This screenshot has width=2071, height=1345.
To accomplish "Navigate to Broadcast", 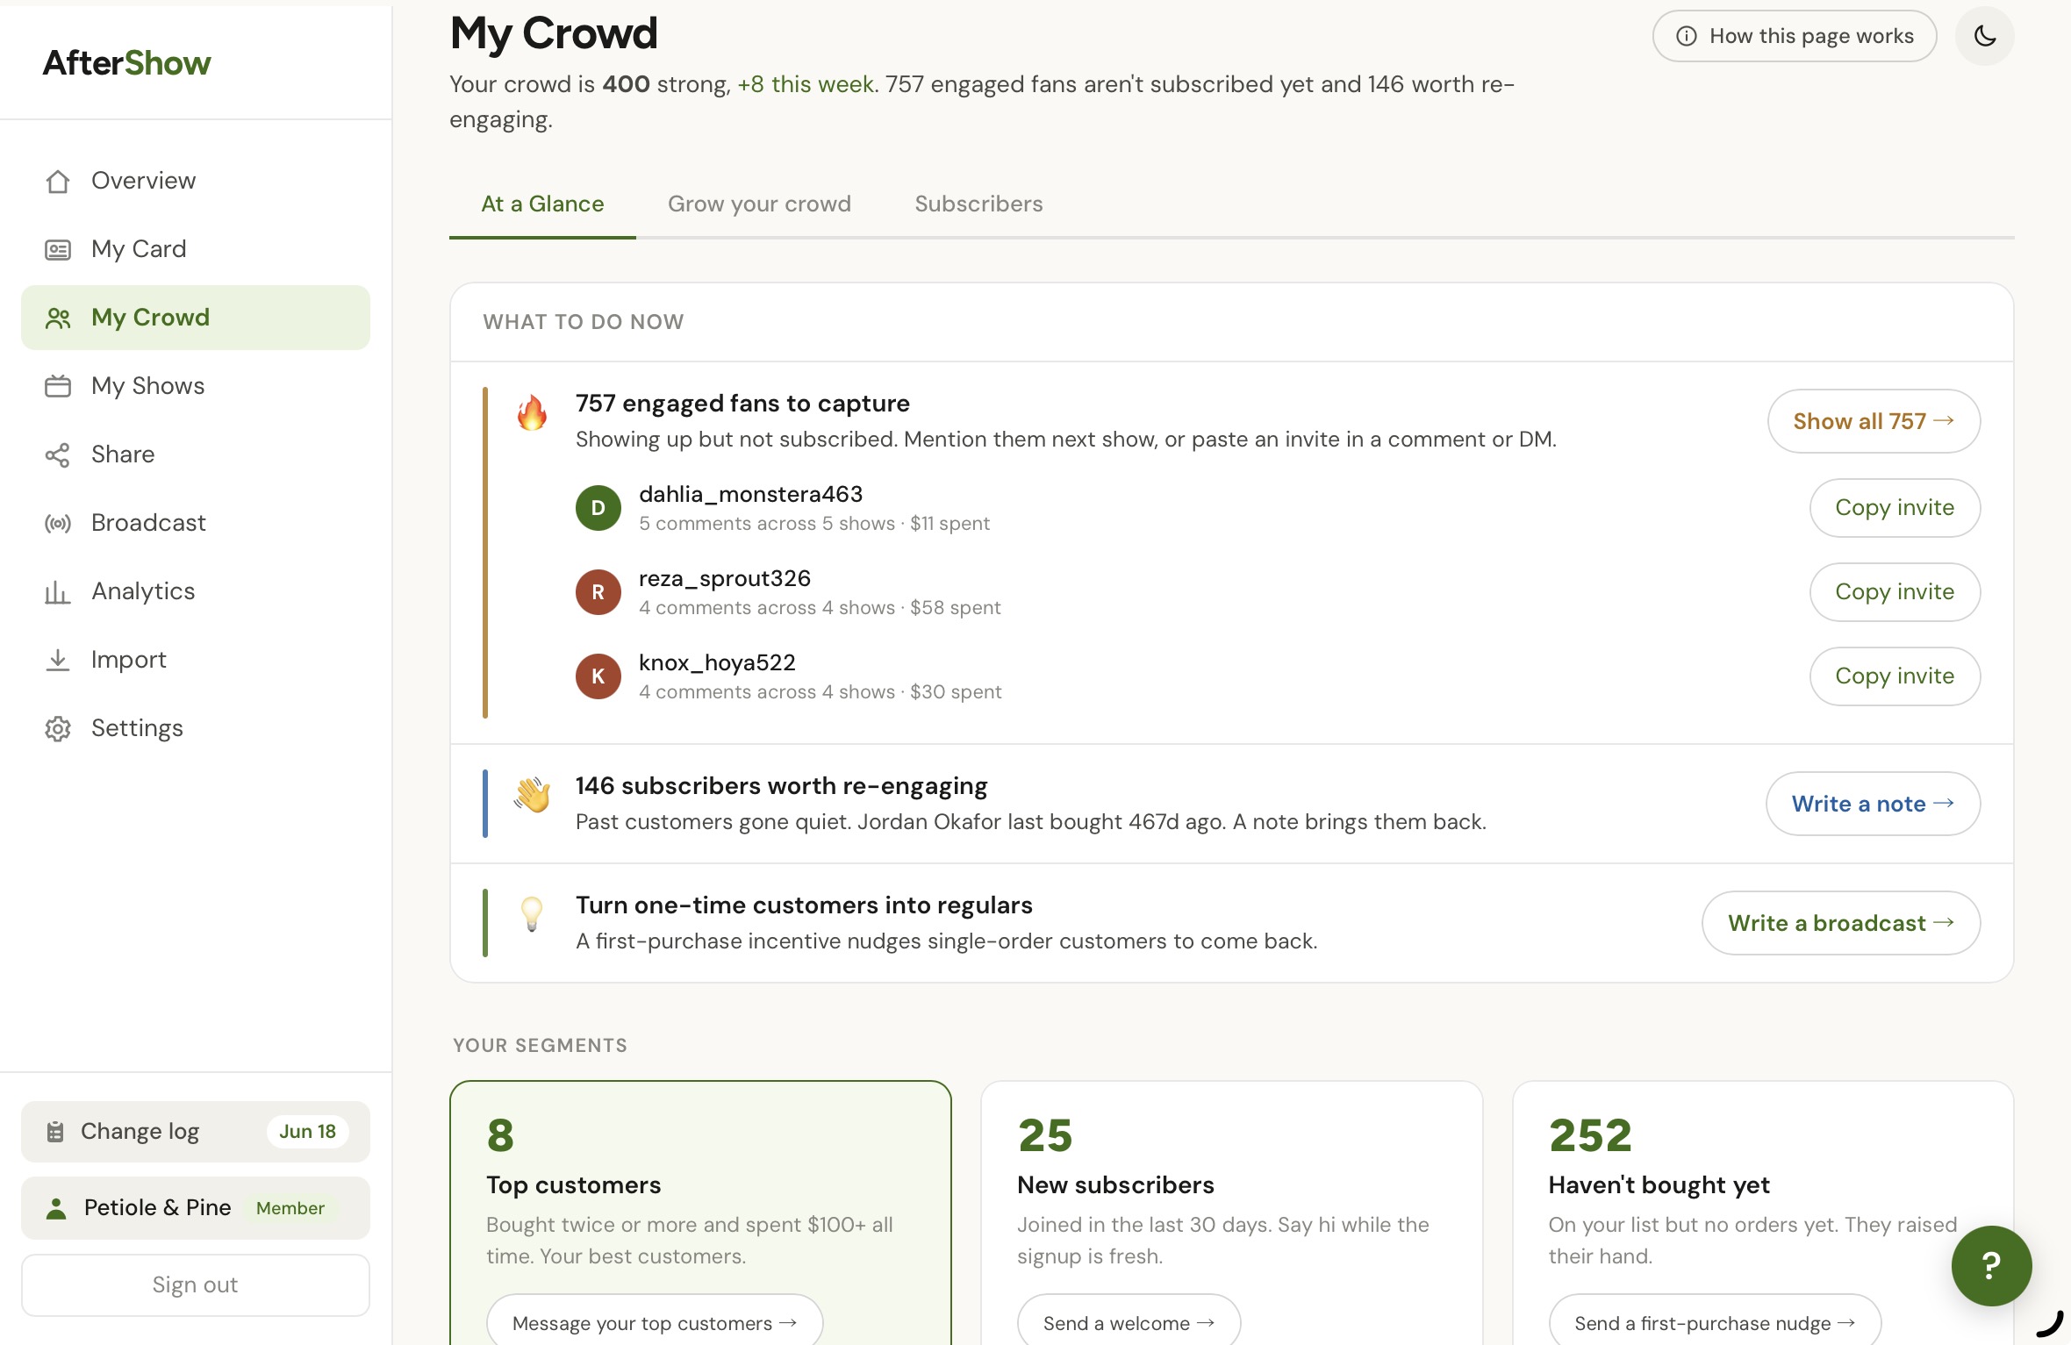I will 196,523.
